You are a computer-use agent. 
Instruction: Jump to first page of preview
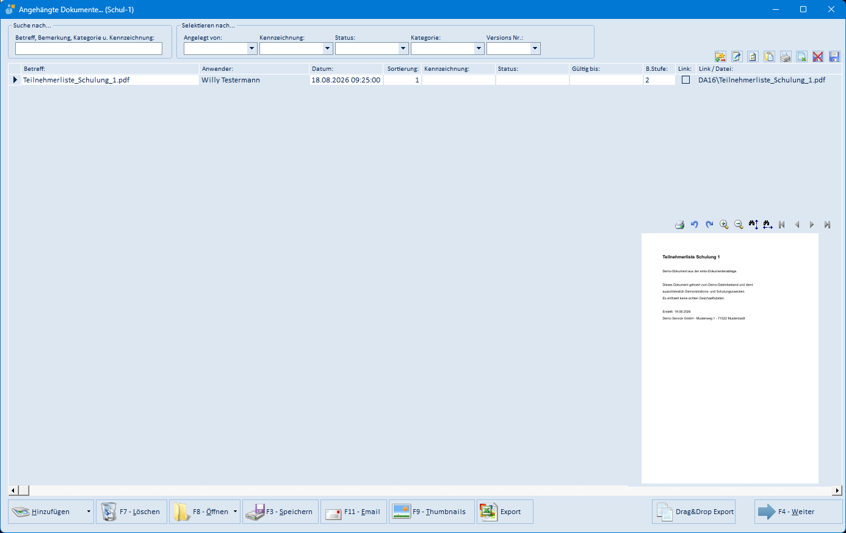pyautogui.click(x=782, y=225)
